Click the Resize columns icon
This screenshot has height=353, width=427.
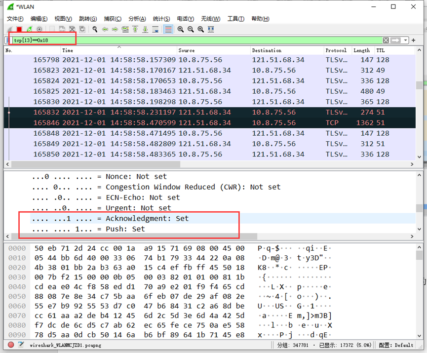pyautogui.click(x=211, y=29)
